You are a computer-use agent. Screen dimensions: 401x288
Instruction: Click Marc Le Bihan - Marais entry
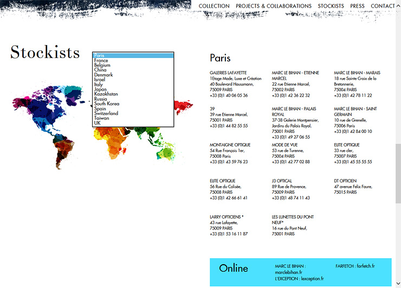[357, 73]
